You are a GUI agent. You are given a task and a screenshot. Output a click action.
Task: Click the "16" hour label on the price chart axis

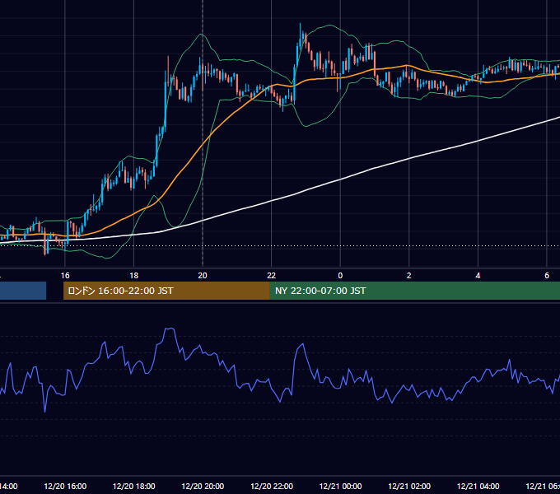click(x=65, y=276)
